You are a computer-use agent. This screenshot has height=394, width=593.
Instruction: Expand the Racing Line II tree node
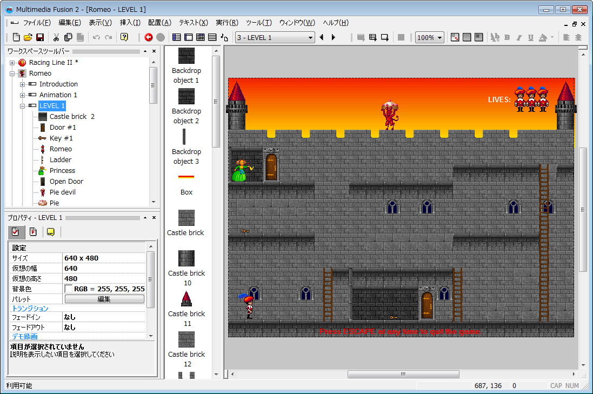12,63
